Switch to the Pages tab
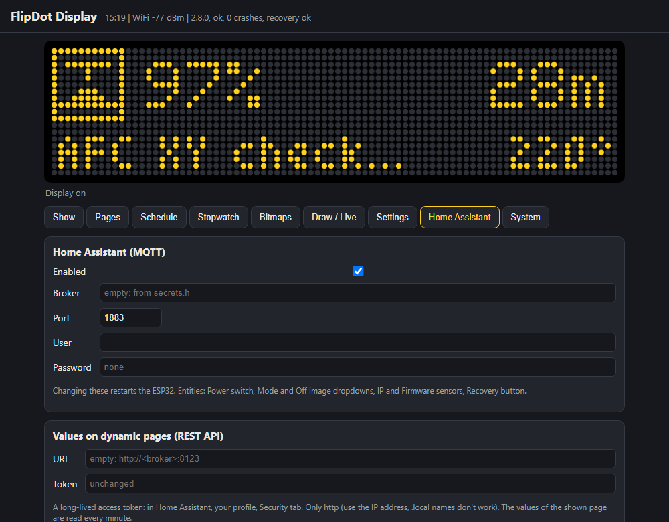 pyautogui.click(x=108, y=217)
